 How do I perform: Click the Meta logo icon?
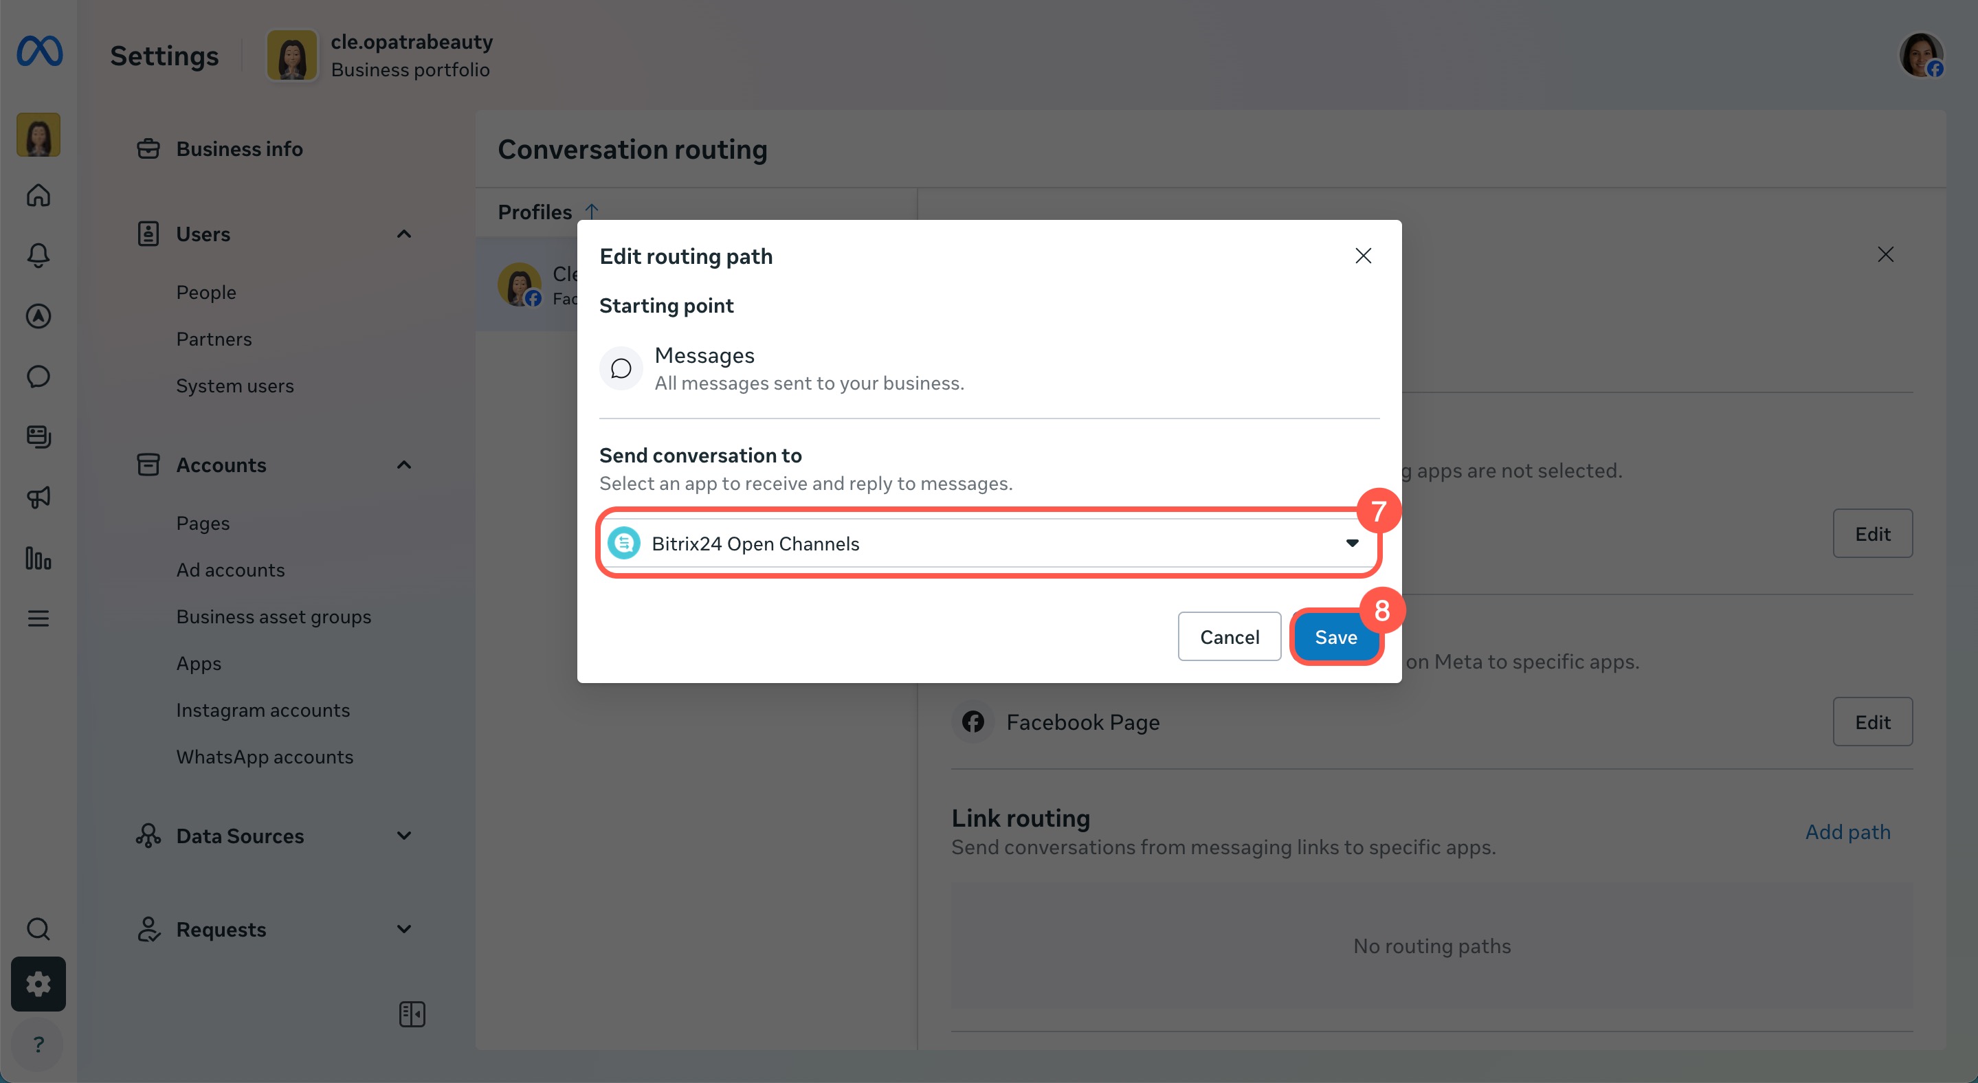(39, 52)
